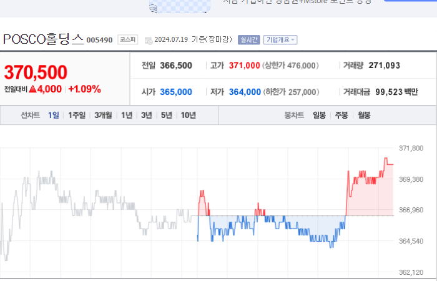Viewport: 437px width, 281px height.
Task: Click the 시가 value 365,000
Action: (176, 92)
